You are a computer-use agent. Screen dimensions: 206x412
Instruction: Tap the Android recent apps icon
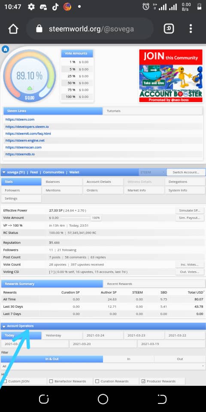point(44,399)
